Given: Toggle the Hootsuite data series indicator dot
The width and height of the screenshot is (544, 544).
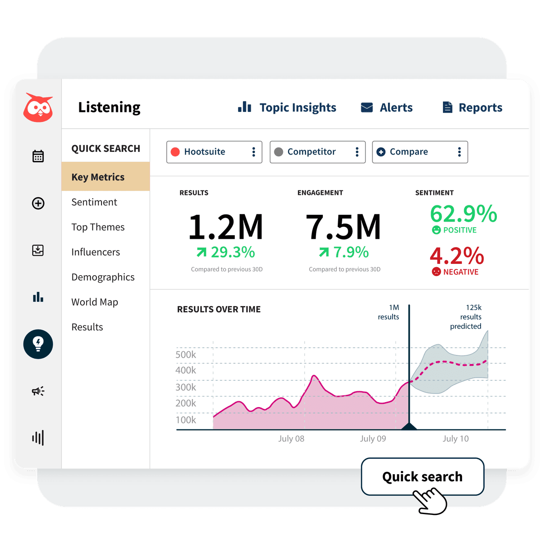Looking at the screenshot, I should pos(175,152).
